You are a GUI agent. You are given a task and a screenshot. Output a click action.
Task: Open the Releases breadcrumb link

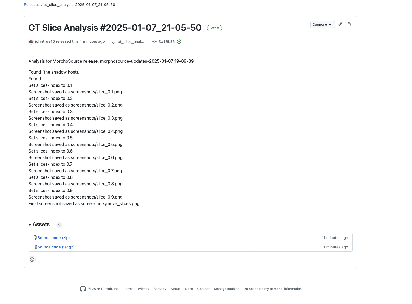click(x=32, y=5)
